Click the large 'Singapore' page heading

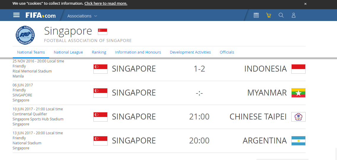tap(68, 31)
